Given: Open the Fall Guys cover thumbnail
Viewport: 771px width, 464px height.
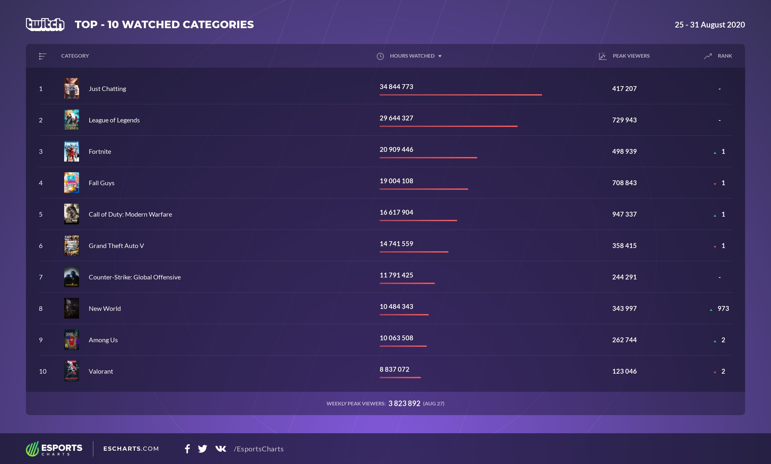Looking at the screenshot, I should click(72, 183).
